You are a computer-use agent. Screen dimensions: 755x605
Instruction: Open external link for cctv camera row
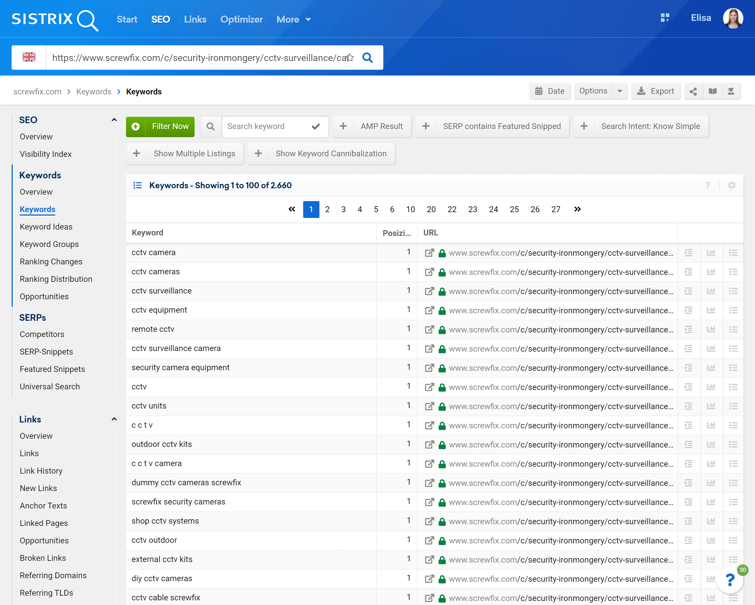click(x=429, y=253)
